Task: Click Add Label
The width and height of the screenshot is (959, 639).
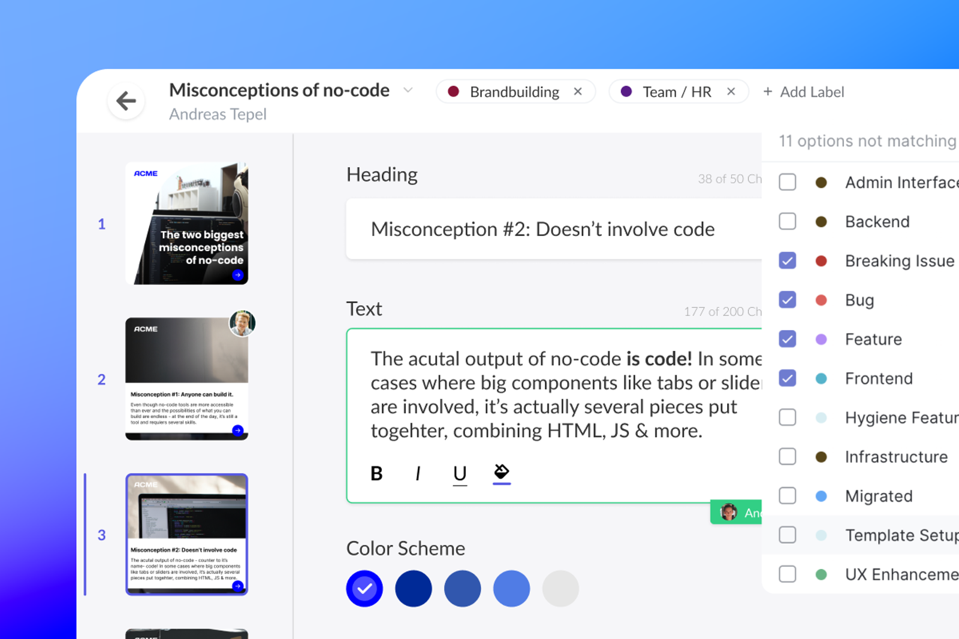Action: pyautogui.click(x=803, y=92)
